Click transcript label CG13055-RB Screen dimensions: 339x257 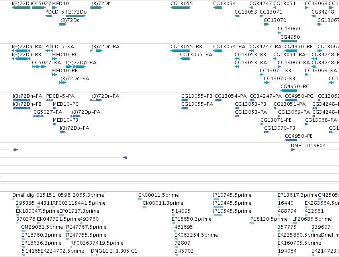pos(186,47)
